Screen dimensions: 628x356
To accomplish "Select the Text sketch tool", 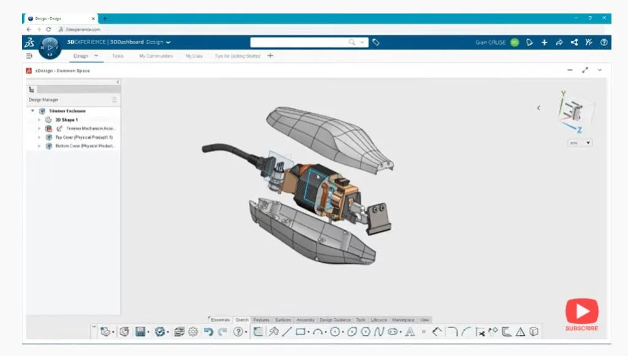I will (412, 331).
